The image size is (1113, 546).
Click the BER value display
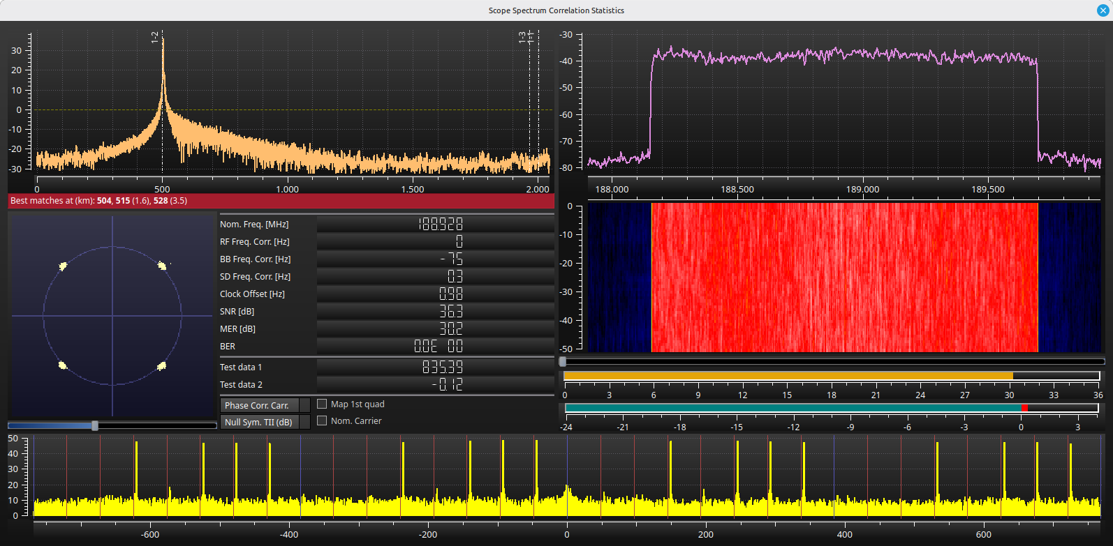point(436,346)
